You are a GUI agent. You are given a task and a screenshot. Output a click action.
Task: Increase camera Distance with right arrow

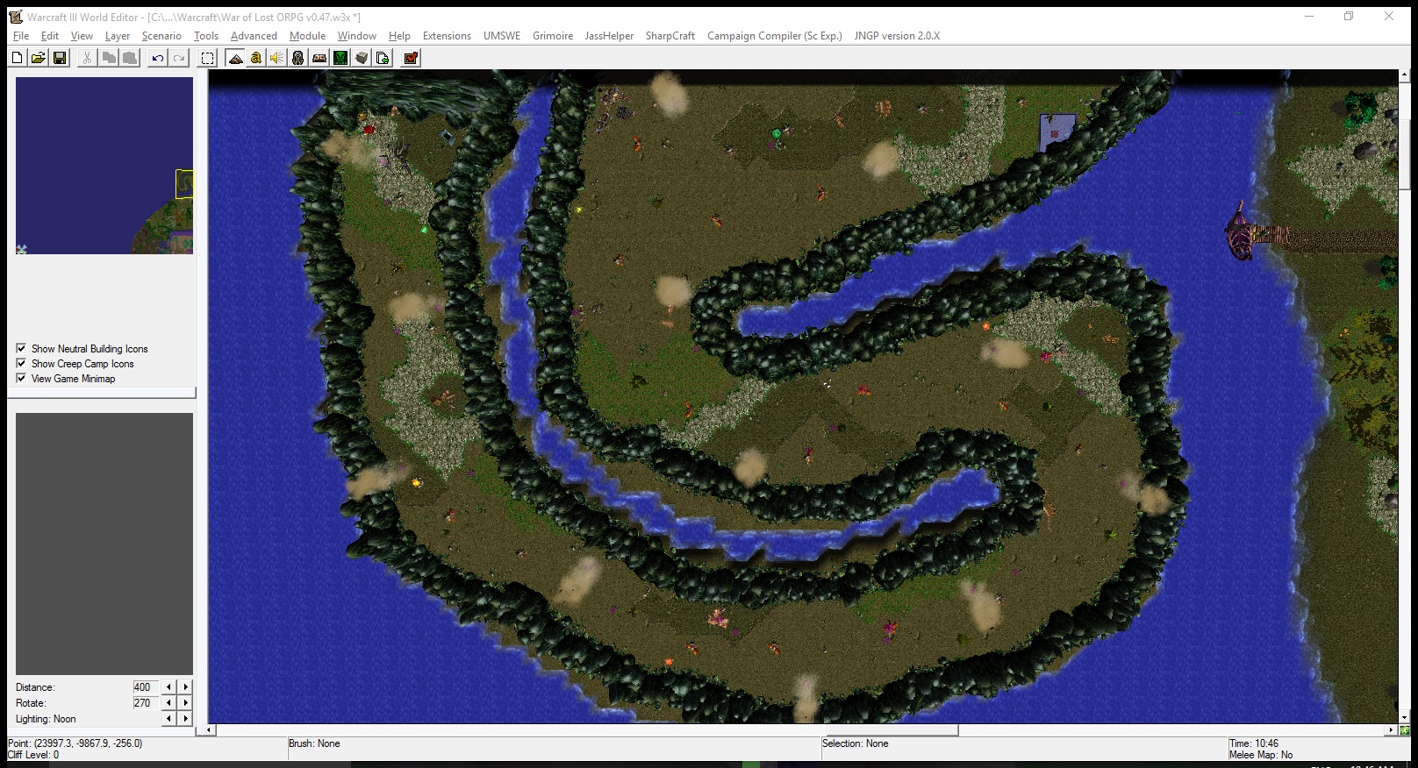tap(185, 687)
